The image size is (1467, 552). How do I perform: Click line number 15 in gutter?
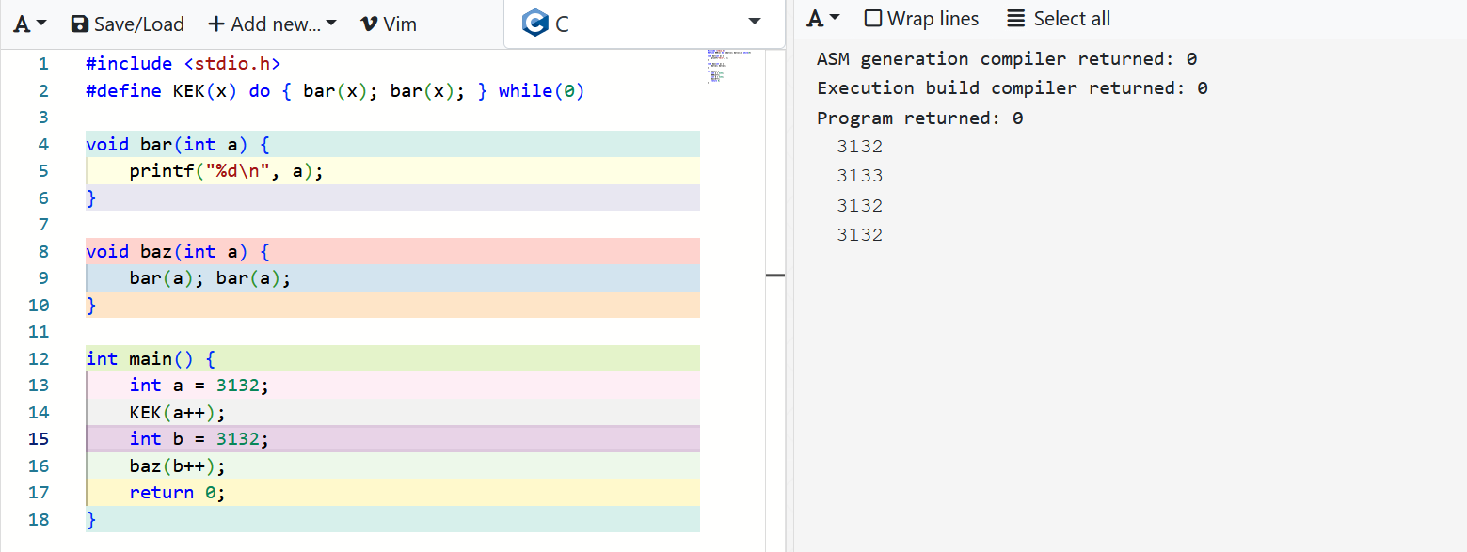39,439
